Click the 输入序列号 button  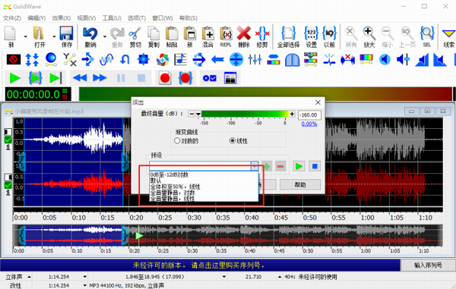coord(428,265)
